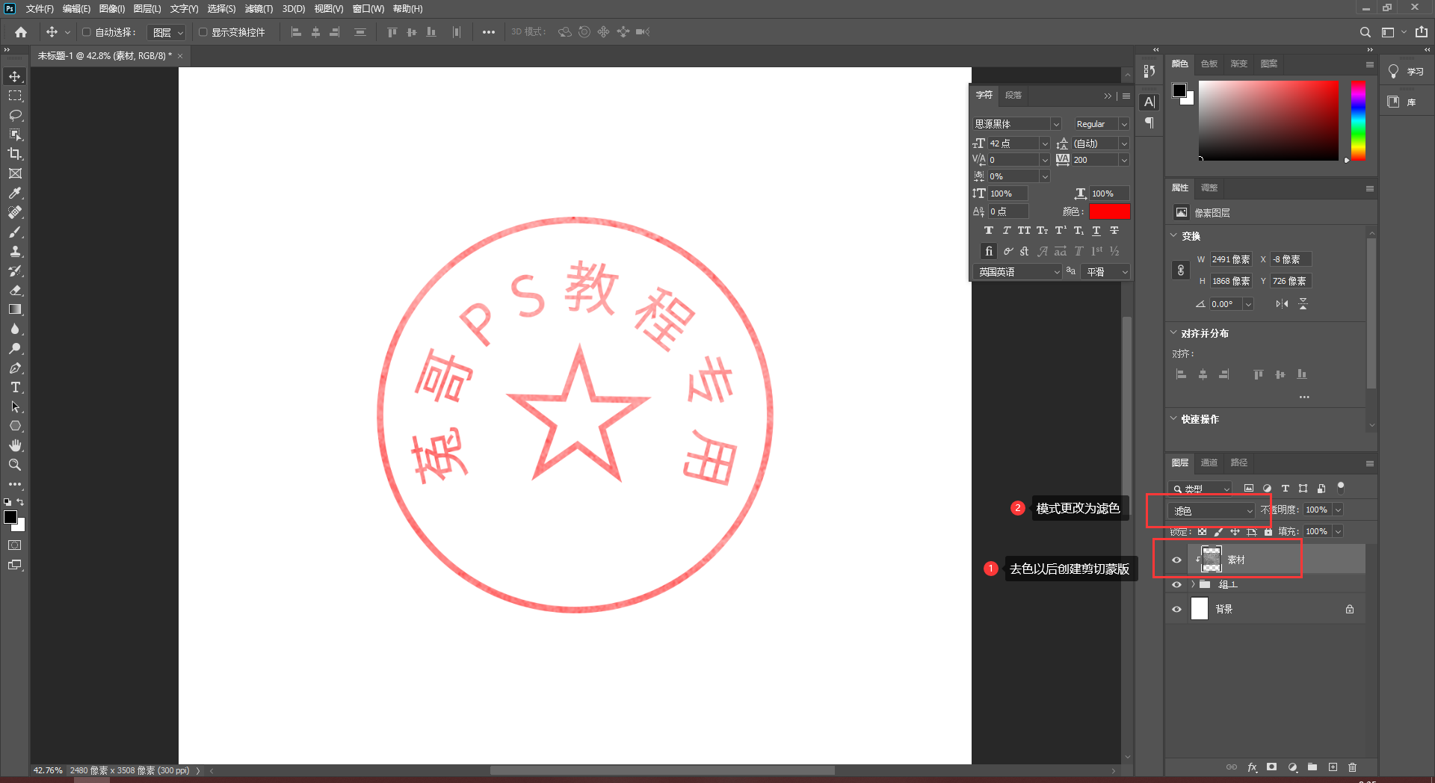The image size is (1435, 783).
Task: Click the fx layer style button
Action: coord(1253,767)
